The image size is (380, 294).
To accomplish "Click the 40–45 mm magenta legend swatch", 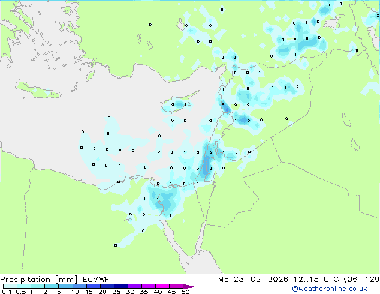I will tap(162, 286).
